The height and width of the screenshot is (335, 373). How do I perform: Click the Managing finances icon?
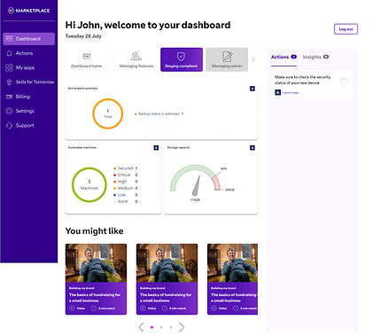click(x=136, y=56)
